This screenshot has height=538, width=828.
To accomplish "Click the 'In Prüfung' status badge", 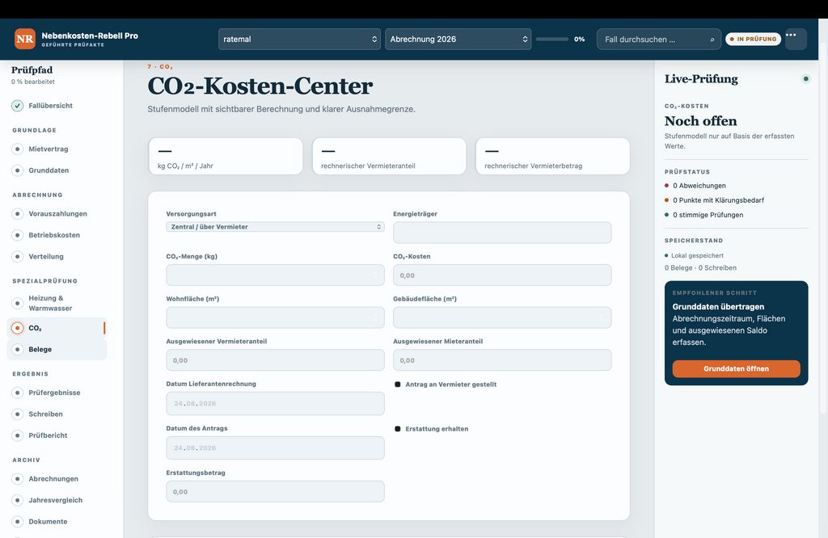I will pos(753,39).
